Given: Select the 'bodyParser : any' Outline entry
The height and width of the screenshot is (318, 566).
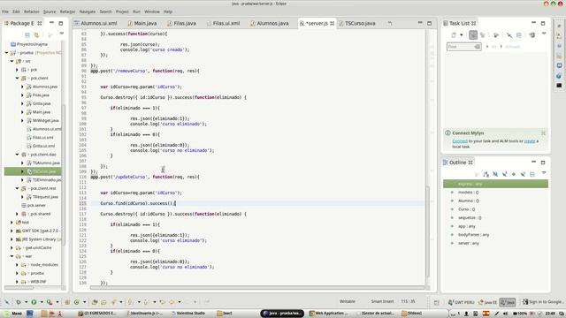Looking at the screenshot, I should pyautogui.click(x=474, y=235).
